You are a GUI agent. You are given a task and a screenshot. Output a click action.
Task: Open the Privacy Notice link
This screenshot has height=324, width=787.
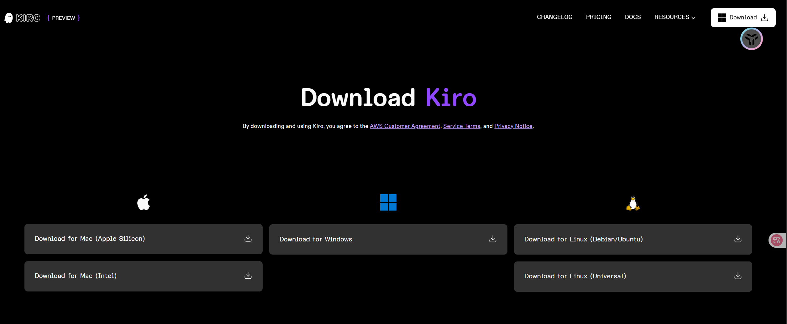513,126
